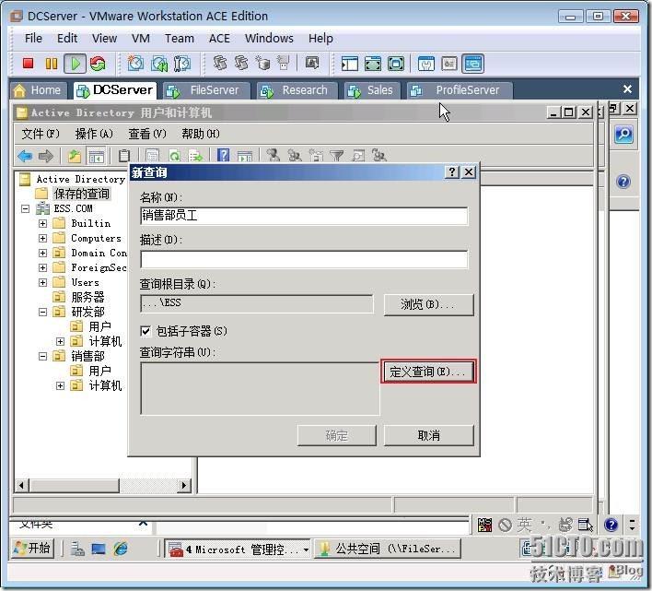Screen dimensions: 652x591
Task: Click the Create New Group icon
Action: click(x=295, y=156)
